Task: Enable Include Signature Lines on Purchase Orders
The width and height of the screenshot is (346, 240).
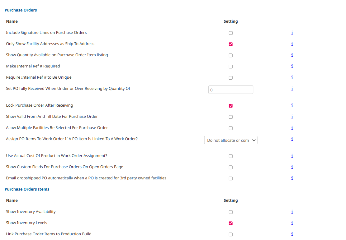Action: (230, 33)
